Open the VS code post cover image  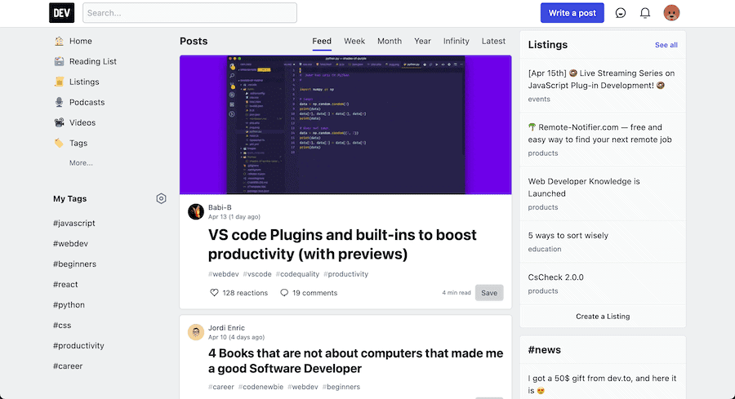(x=345, y=125)
